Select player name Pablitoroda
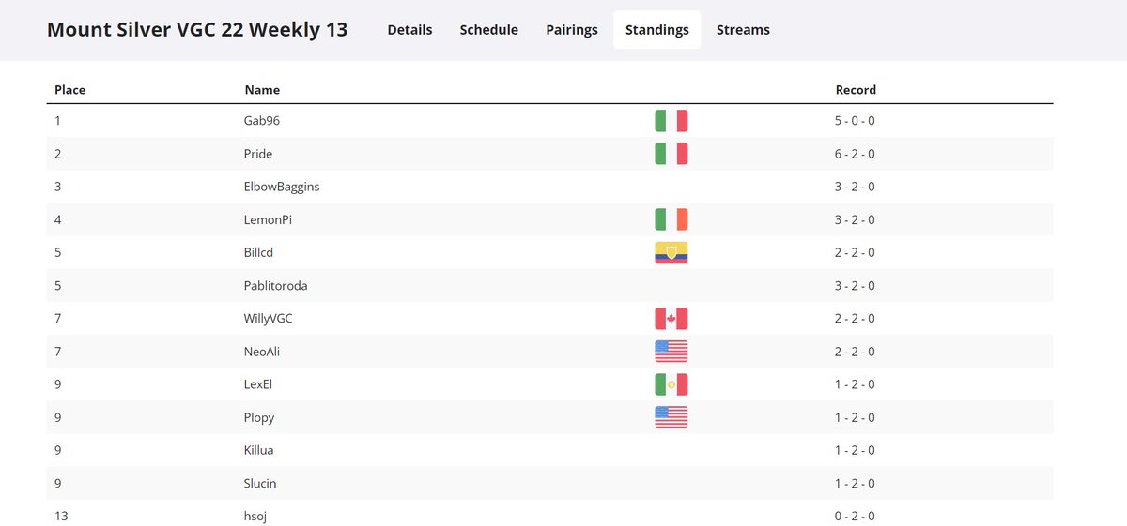1127x526 pixels. click(x=276, y=285)
